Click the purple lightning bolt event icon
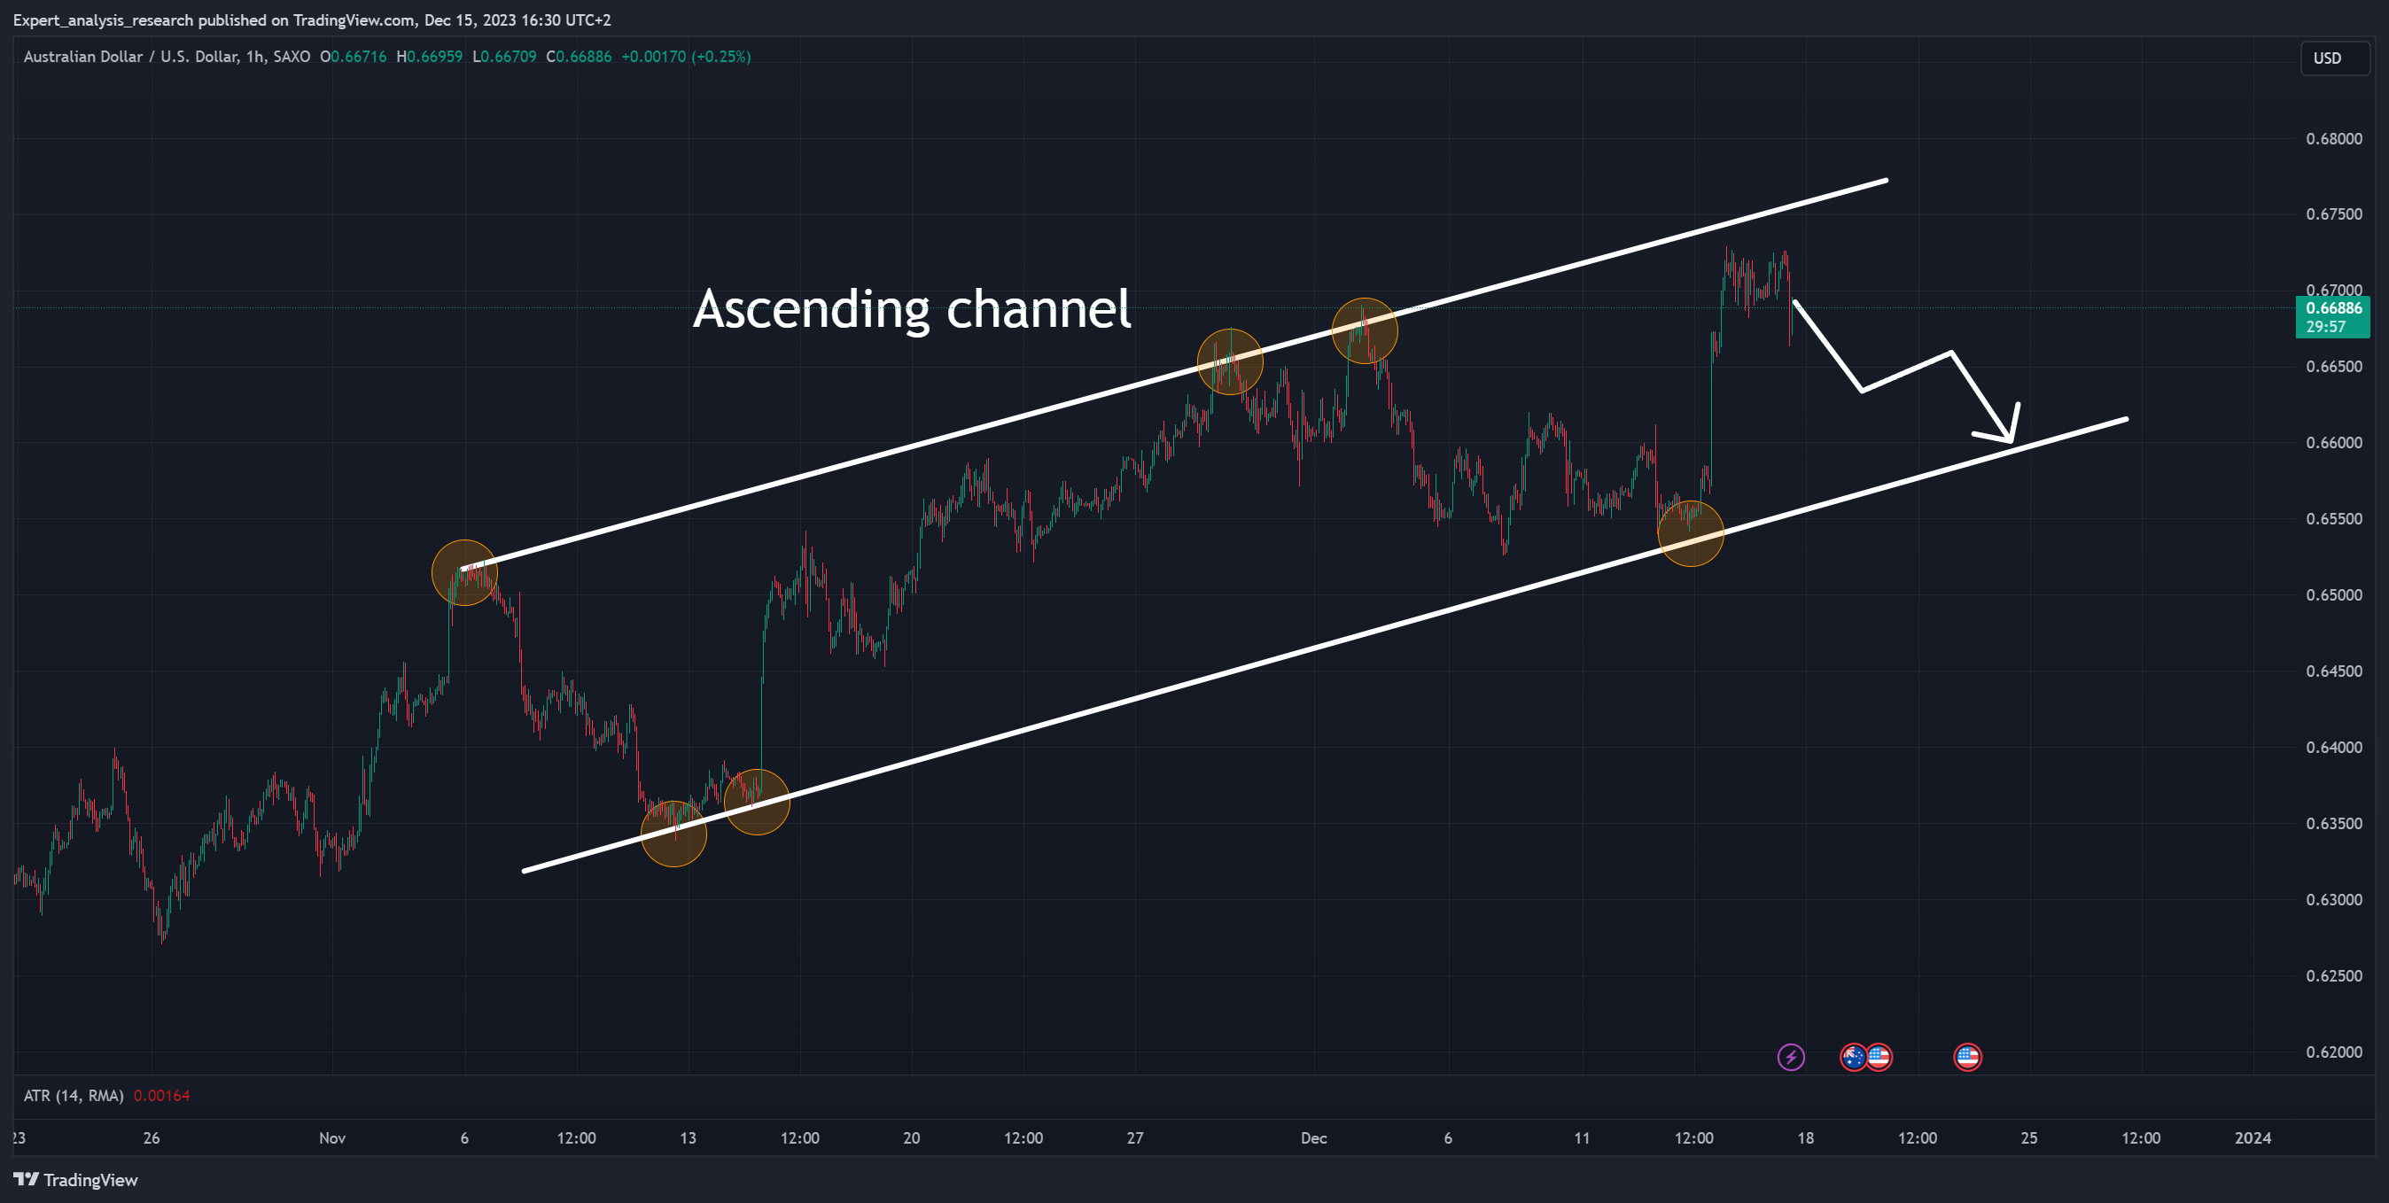Screen dimensions: 2389x1203 1791,1057
